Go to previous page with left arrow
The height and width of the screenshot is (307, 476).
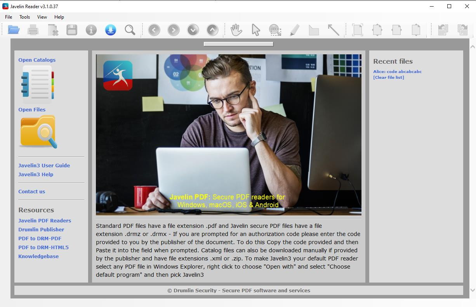tap(154, 30)
